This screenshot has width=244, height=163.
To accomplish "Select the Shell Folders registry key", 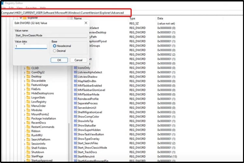I will click(39, 148).
